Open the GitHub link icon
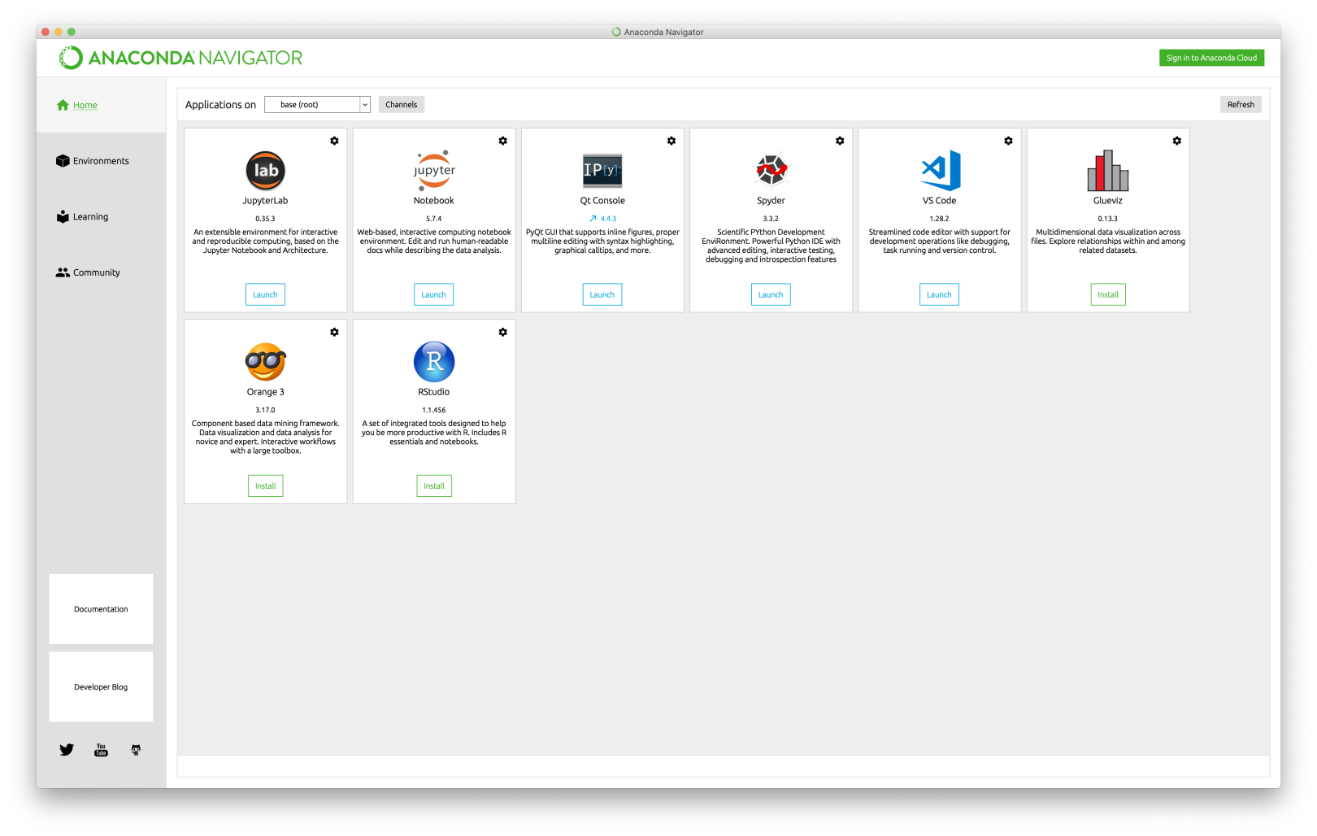 (136, 750)
